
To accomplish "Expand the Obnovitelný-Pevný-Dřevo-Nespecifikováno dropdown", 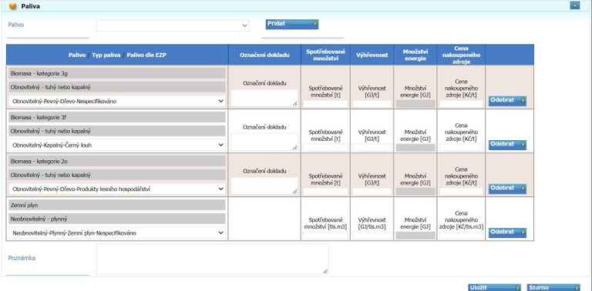I will click(x=117, y=101).
